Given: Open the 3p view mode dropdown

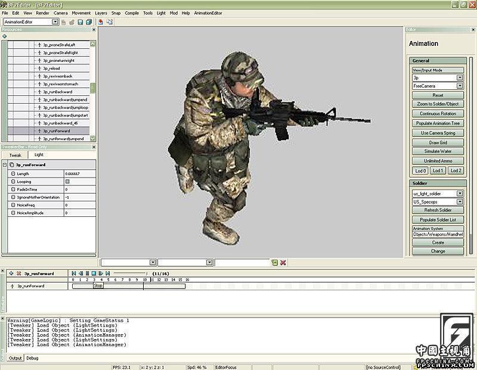Looking at the screenshot, I should [460, 78].
